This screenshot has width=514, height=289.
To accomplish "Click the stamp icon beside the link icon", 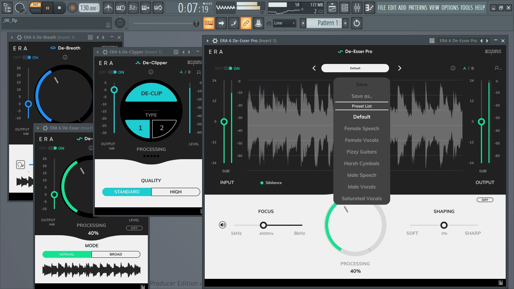I will pos(258,23).
